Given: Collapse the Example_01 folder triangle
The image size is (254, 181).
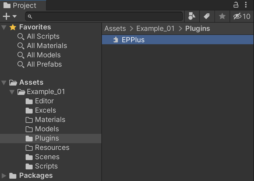Looking at the screenshot, I should coord(12,92).
